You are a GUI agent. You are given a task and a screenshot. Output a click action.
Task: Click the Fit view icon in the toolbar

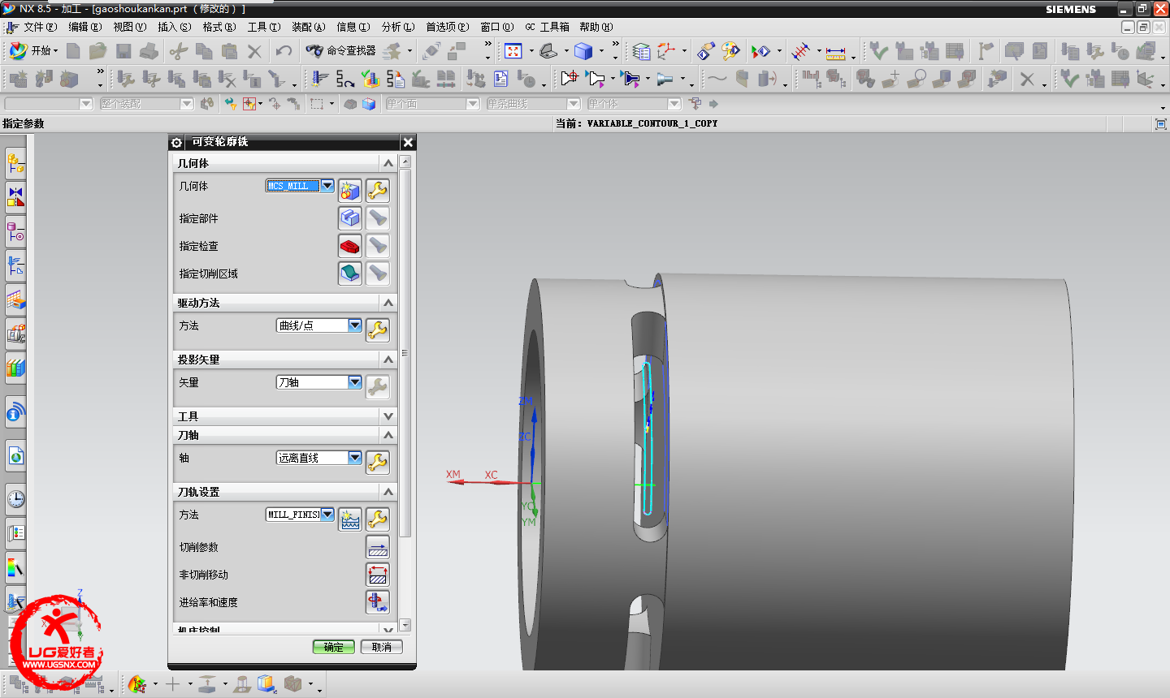[513, 51]
